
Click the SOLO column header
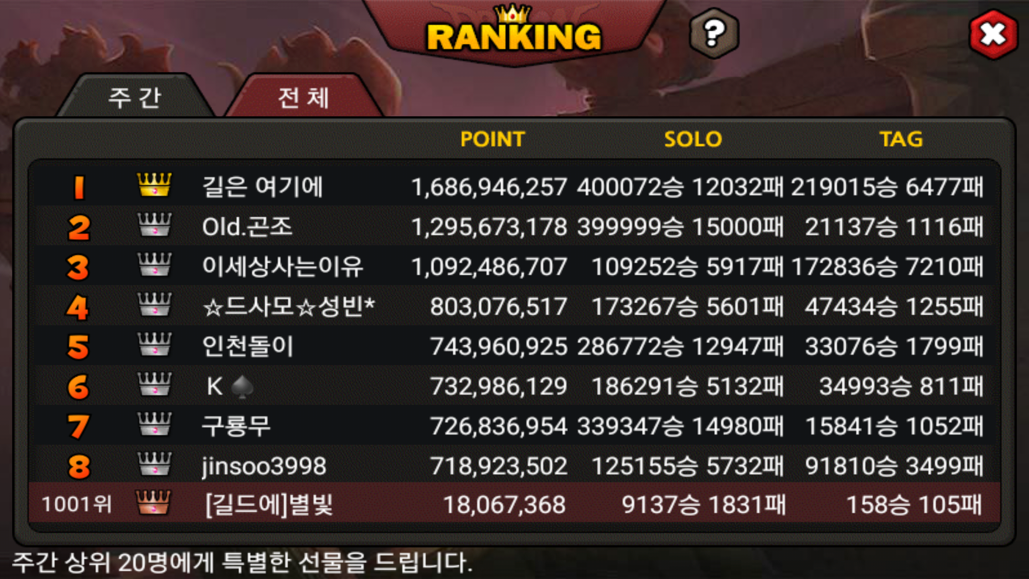[x=693, y=139]
